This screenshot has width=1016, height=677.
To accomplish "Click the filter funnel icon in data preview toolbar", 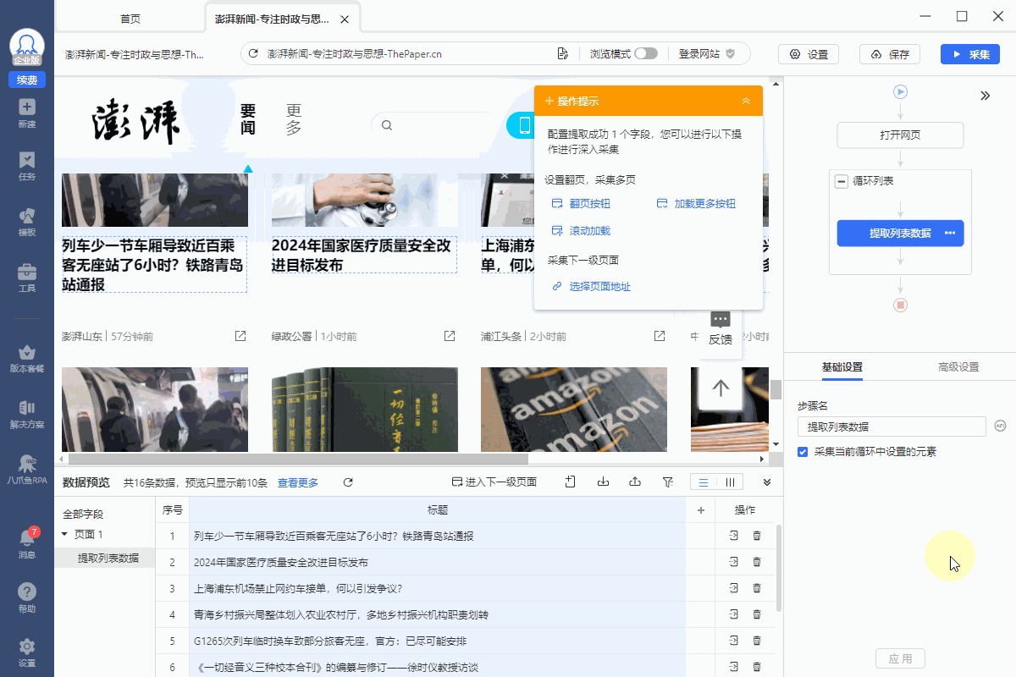I will pyautogui.click(x=667, y=482).
